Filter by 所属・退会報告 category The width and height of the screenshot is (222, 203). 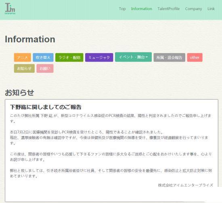coord(170,57)
